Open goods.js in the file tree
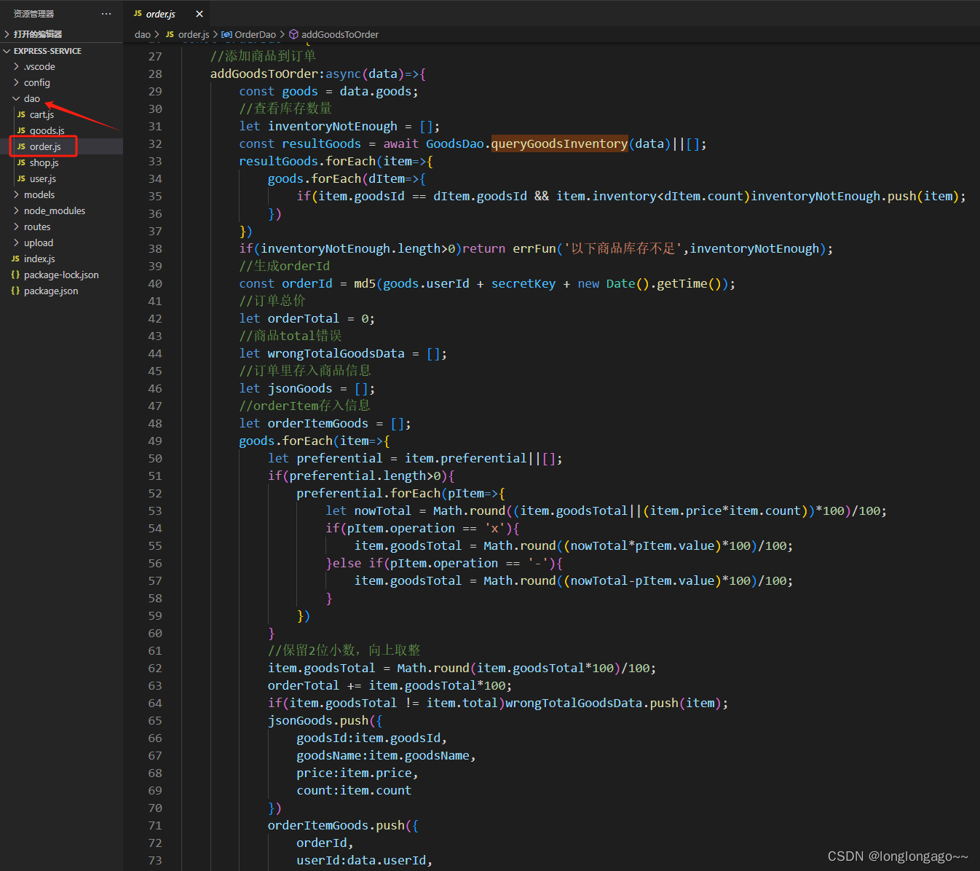980x871 pixels. (x=47, y=130)
